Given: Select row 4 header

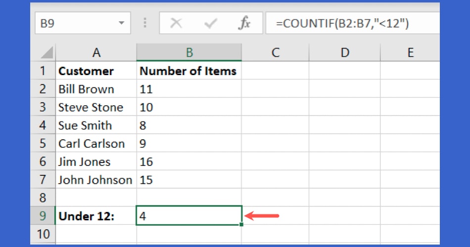Looking at the screenshot, I should coord(43,125).
